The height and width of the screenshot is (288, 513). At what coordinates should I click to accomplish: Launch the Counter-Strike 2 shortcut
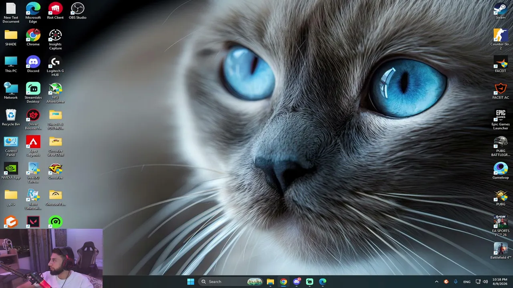coord(501,40)
